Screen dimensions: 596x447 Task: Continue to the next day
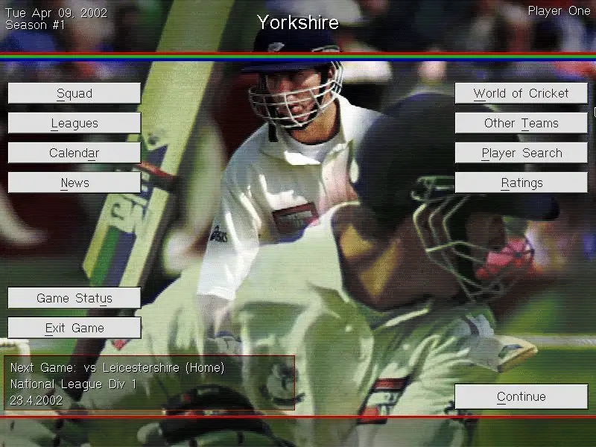521,396
